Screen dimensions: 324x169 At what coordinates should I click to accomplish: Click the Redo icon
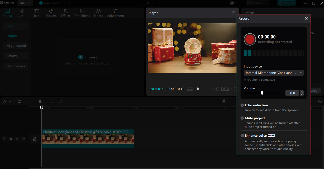pyautogui.click(x=30, y=101)
